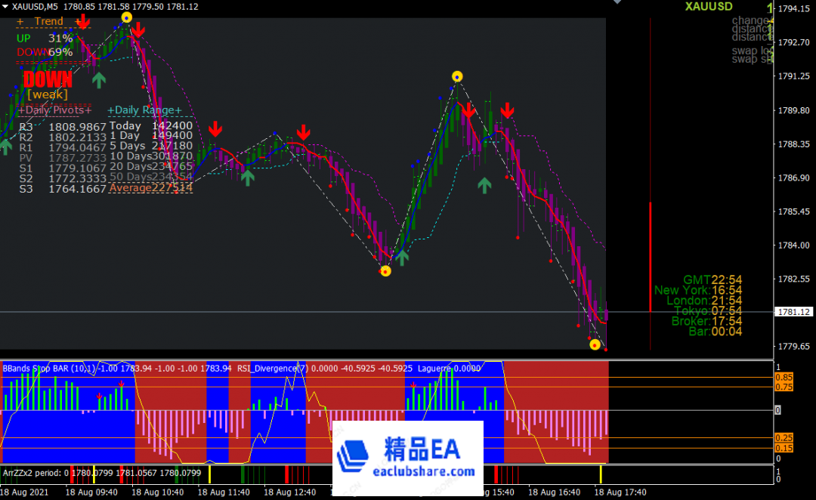Collapse the +Daily Range+ section
The height and width of the screenshot is (500, 816).
[x=145, y=110]
